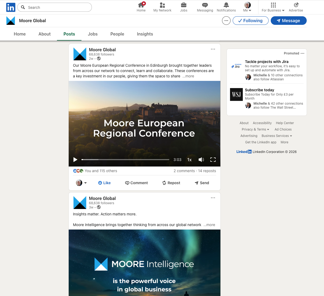Image resolution: width=324 pixels, height=296 pixels.
Task: Click Michelle's avatar under Jira ad
Action: click(x=248, y=77)
